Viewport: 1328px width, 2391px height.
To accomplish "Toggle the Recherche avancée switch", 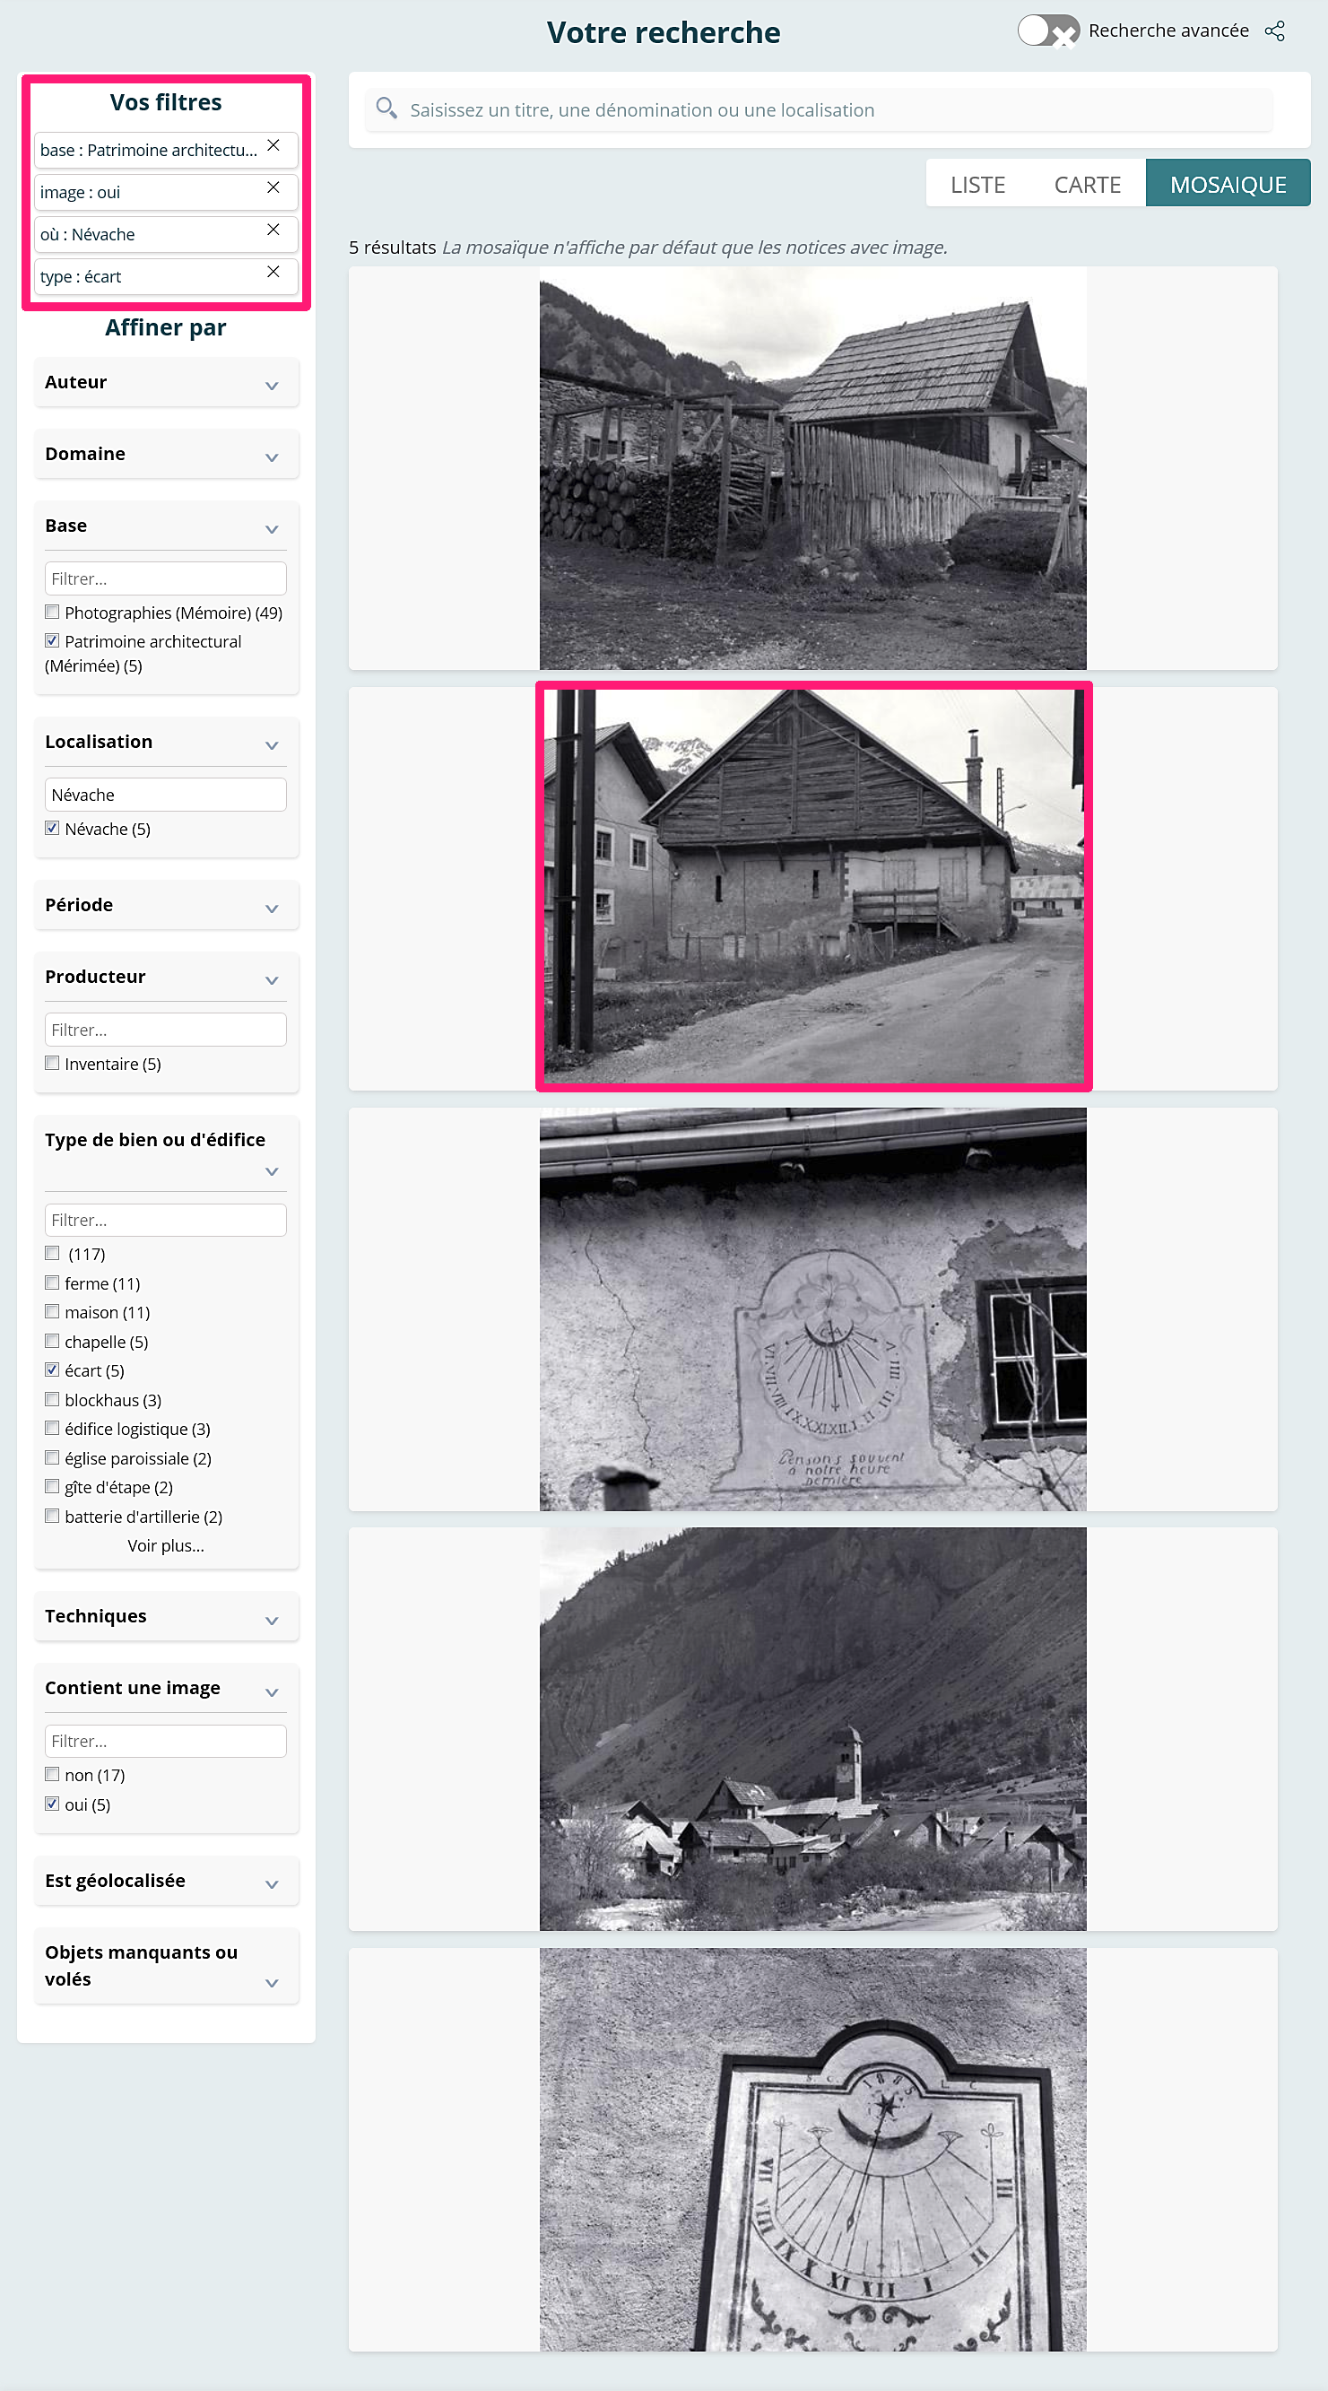I will coord(1047,30).
